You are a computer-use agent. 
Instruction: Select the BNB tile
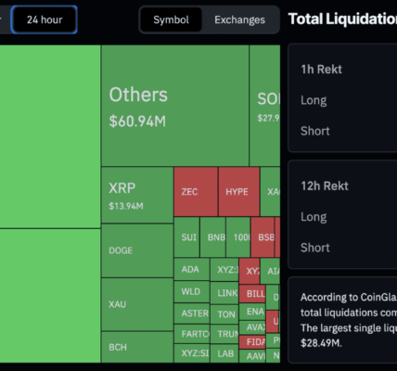click(x=212, y=237)
